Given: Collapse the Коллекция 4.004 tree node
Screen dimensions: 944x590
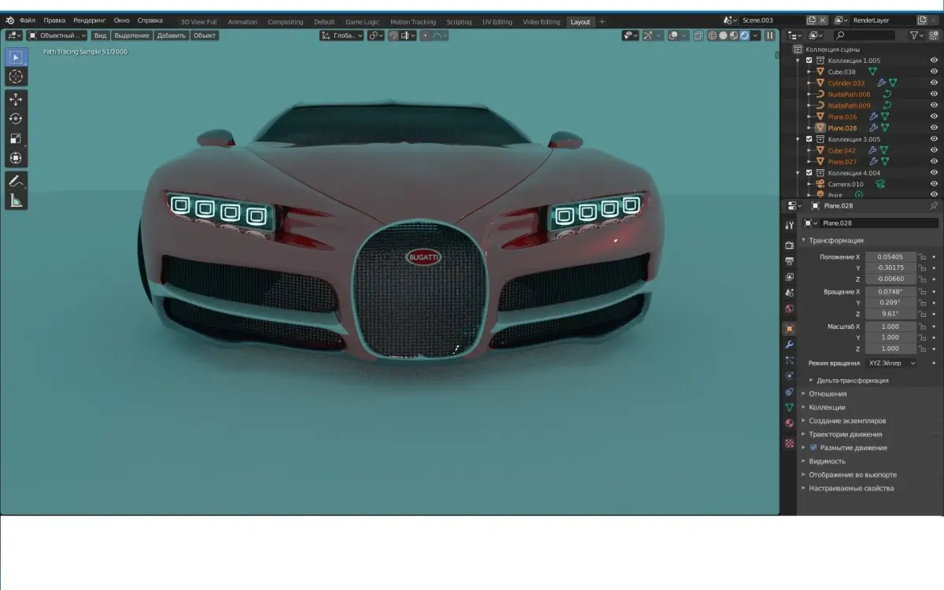Looking at the screenshot, I should point(798,173).
